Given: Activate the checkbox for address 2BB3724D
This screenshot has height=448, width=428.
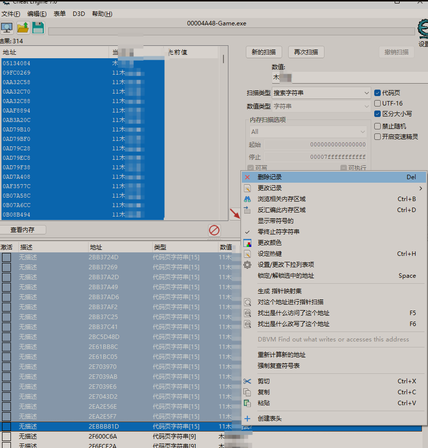Looking at the screenshot, I should click(x=6, y=257).
